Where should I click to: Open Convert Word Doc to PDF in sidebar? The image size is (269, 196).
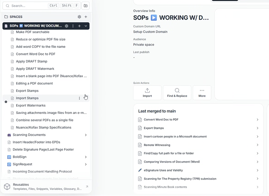pos(36,54)
